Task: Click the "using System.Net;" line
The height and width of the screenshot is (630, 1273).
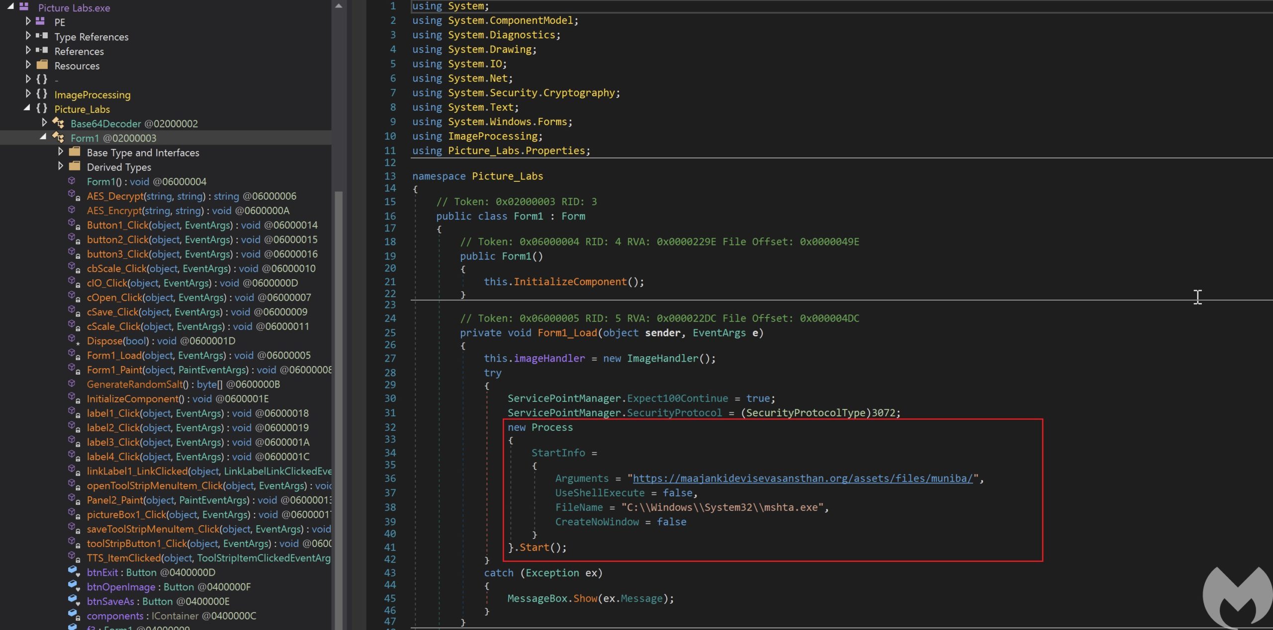Action: point(462,78)
